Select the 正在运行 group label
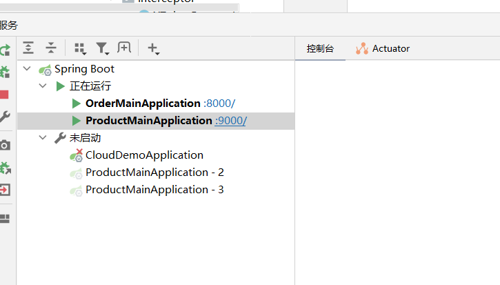 pyautogui.click(x=90, y=86)
